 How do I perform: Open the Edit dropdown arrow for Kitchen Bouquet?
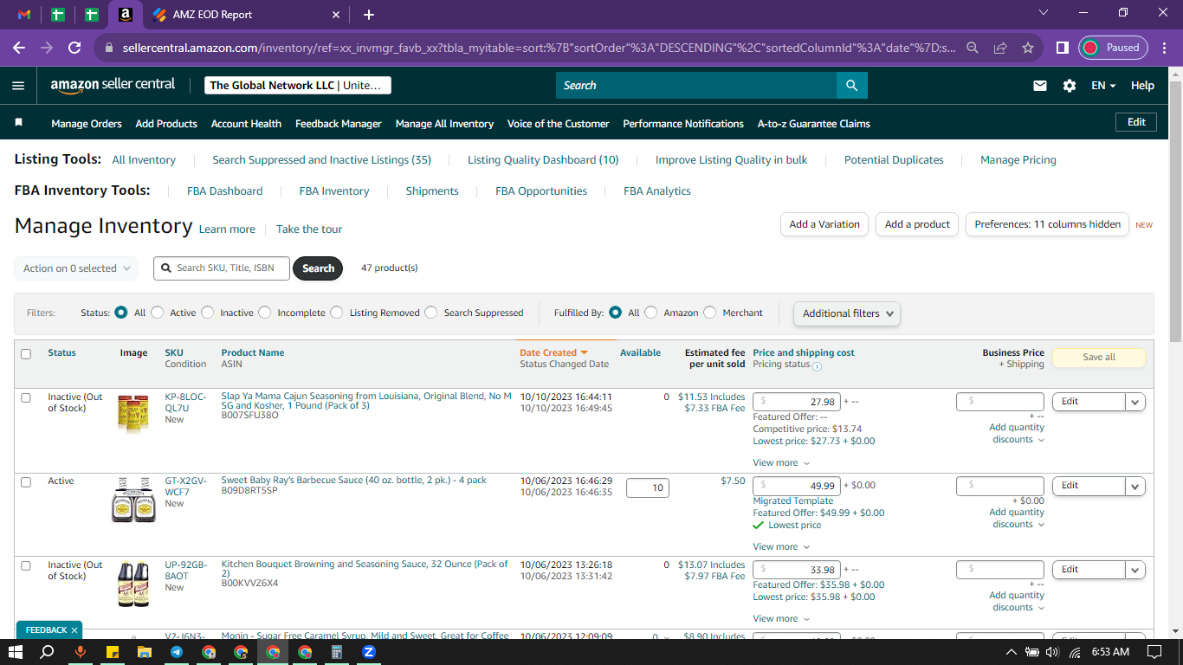coord(1135,570)
